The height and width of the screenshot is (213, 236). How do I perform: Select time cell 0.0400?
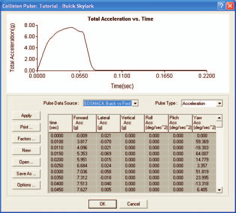coord(60,184)
